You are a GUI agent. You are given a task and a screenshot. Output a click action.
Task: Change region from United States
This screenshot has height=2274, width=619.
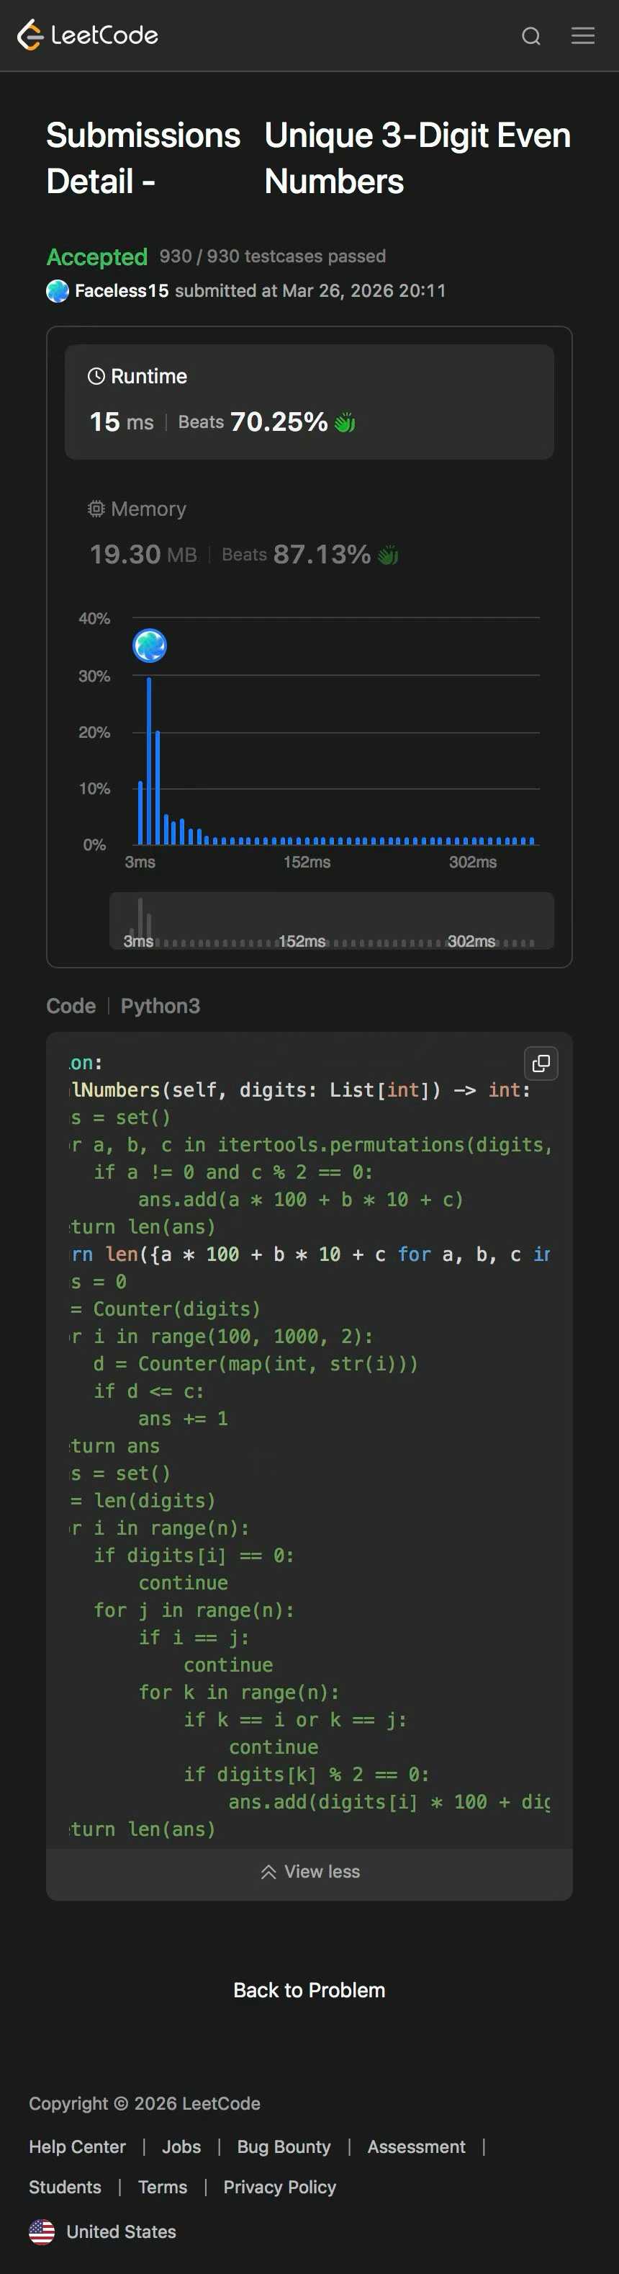[122, 2231]
